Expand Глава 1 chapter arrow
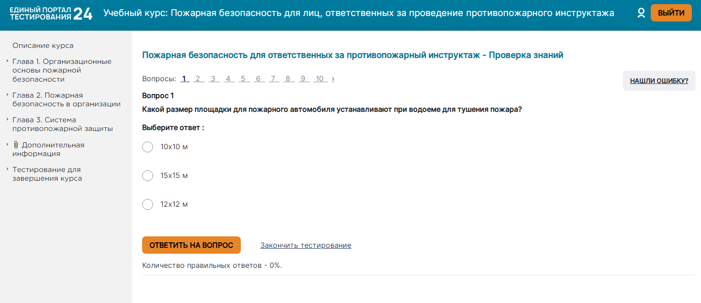 tap(7, 61)
